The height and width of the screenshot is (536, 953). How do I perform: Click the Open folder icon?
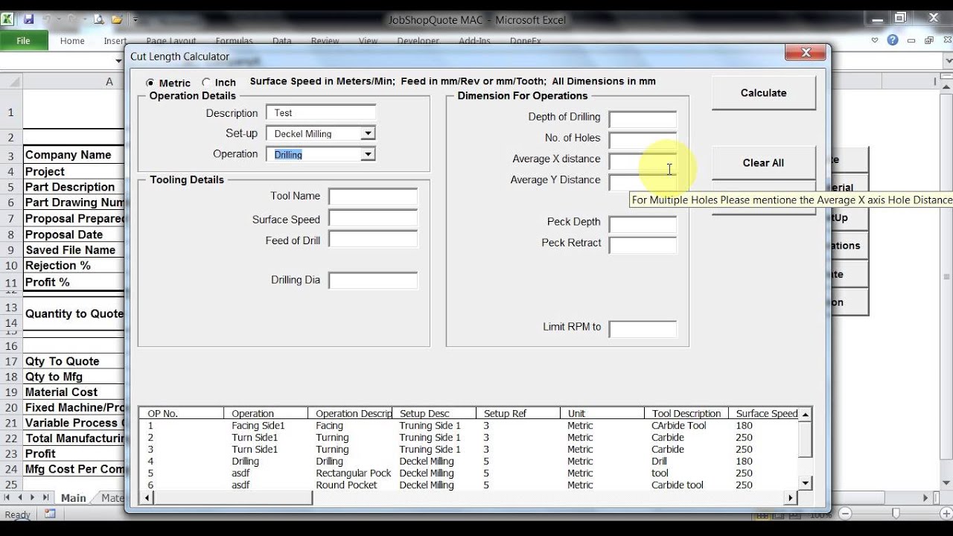tap(117, 19)
